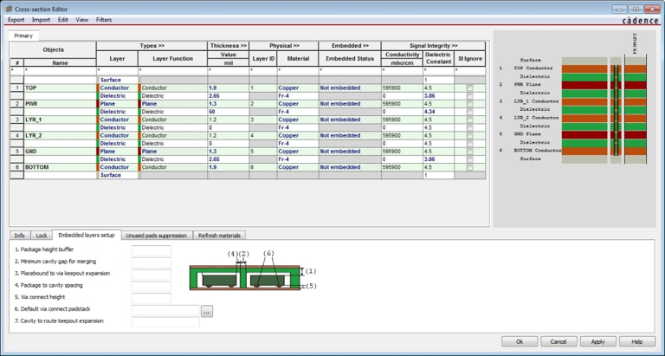The width and height of the screenshot is (665, 356).
Task: Click the Material column filter cell
Action: (298, 70)
